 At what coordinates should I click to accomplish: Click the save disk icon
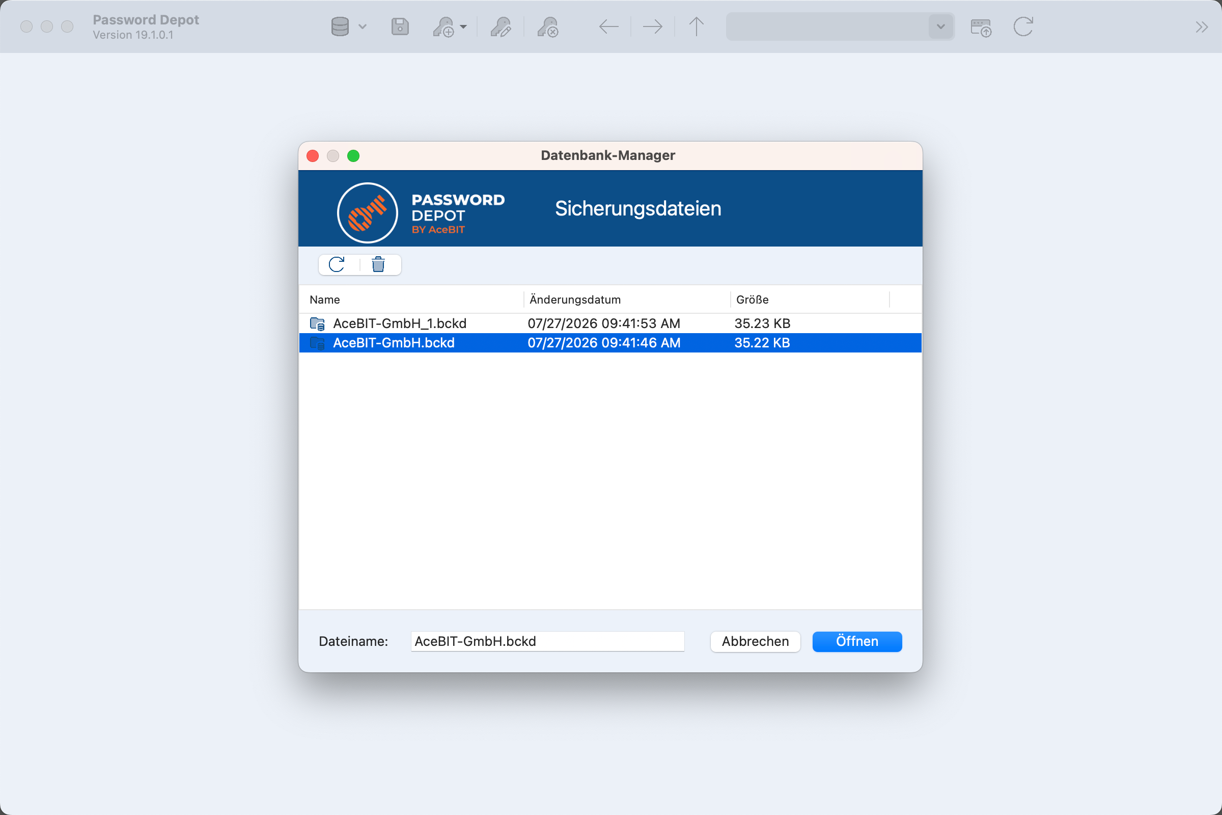tap(400, 26)
